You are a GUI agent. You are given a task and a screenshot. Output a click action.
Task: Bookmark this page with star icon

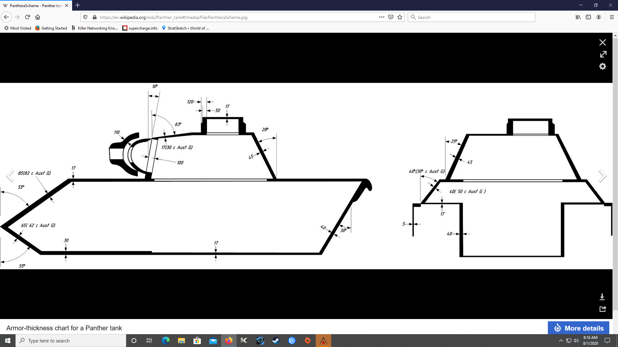click(x=400, y=17)
